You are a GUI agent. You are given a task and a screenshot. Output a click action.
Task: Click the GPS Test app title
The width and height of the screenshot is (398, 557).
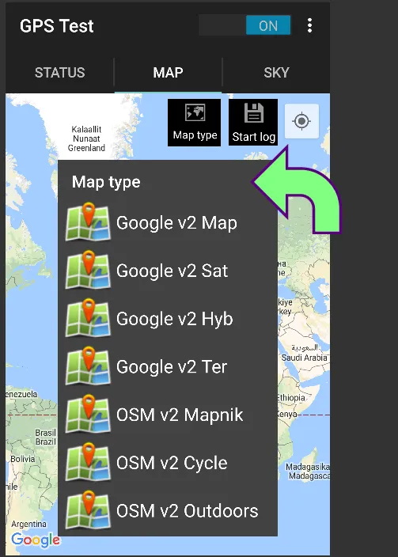(56, 26)
